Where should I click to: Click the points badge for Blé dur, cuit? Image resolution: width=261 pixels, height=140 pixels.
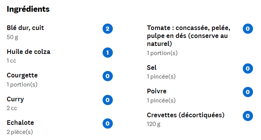click(108, 28)
